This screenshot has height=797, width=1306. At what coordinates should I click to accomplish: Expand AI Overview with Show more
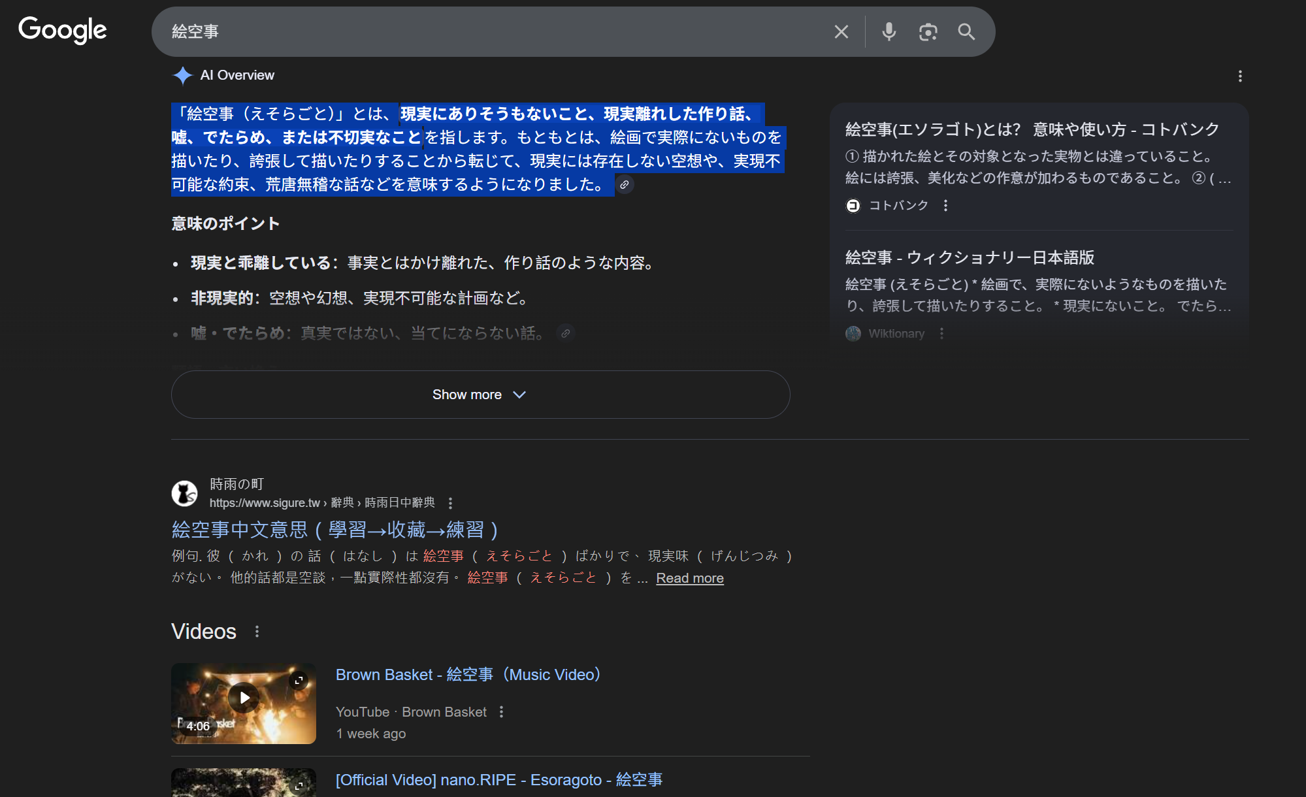pos(480,395)
